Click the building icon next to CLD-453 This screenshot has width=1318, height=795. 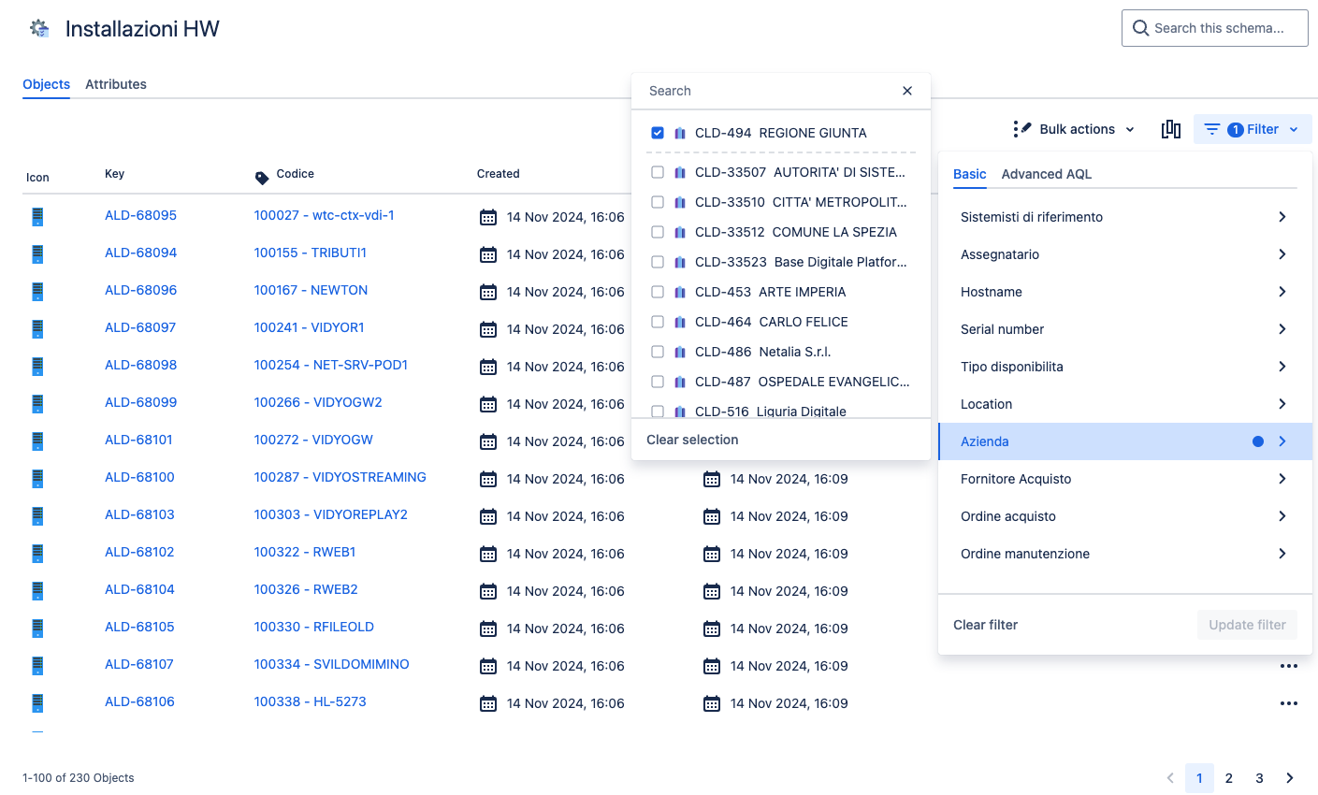(680, 292)
